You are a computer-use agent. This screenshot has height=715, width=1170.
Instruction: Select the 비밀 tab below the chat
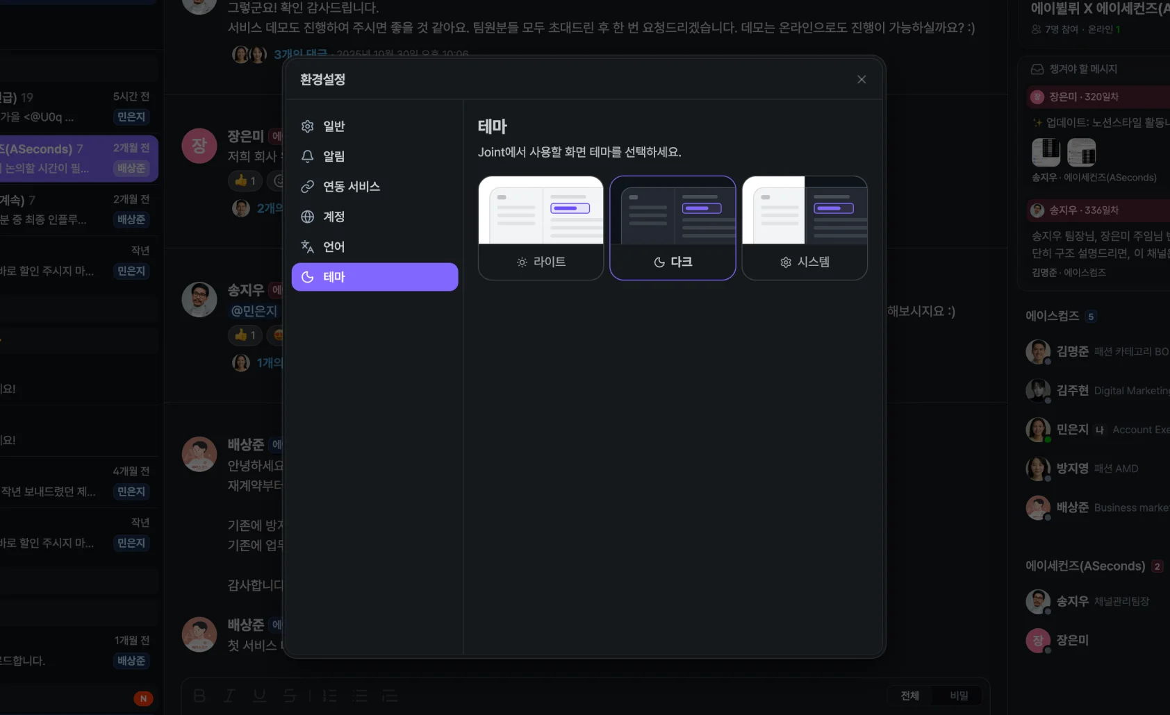click(959, 696)
